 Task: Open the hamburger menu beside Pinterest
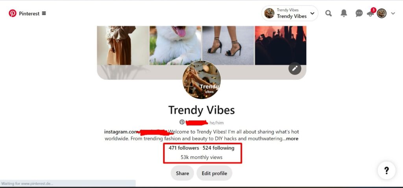pos(44,13)
